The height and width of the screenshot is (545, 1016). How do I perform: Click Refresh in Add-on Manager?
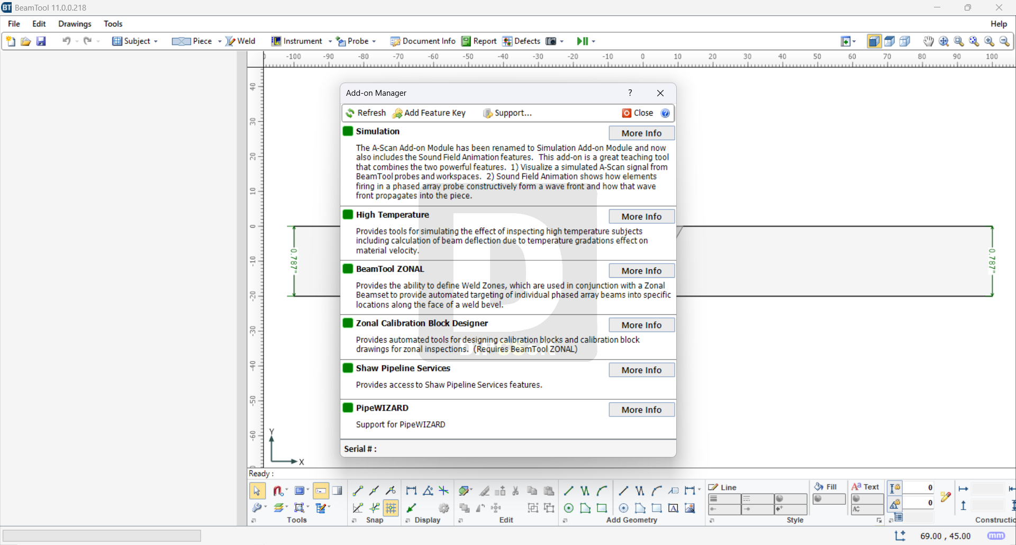[x=366, y=113]
